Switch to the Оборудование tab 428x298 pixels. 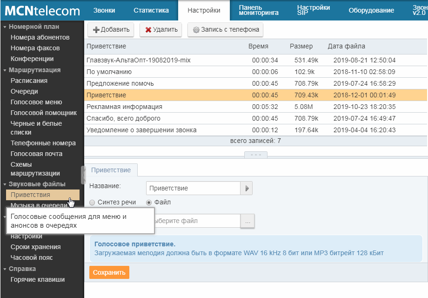click(371, 10)
